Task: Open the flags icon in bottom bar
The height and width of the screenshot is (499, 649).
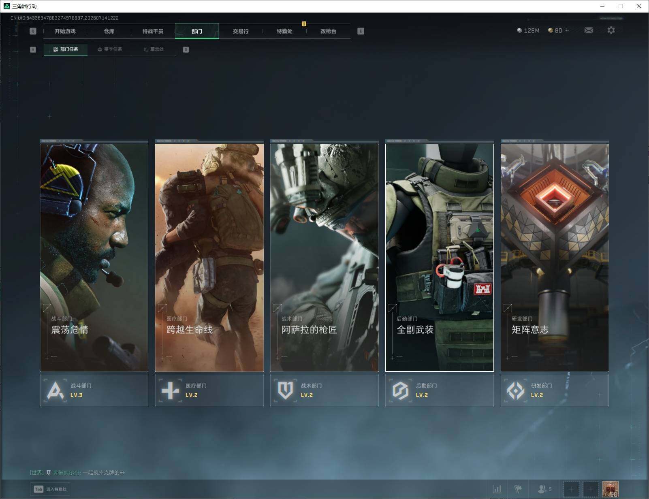Action: (518, 489)
